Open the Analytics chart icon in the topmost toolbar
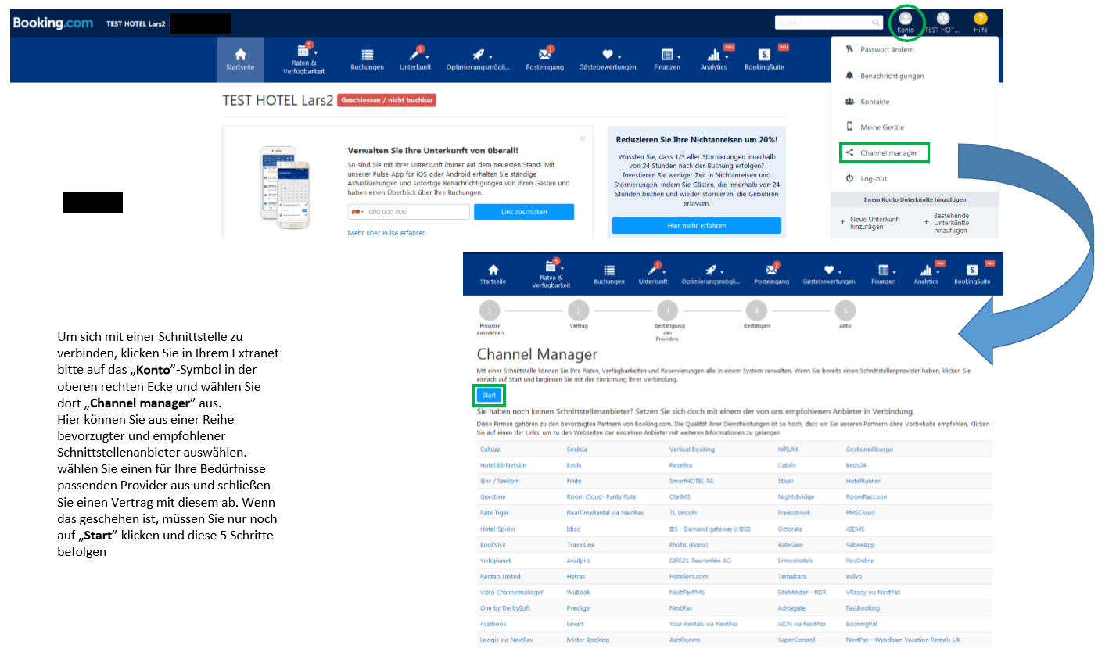 [713, 59]
